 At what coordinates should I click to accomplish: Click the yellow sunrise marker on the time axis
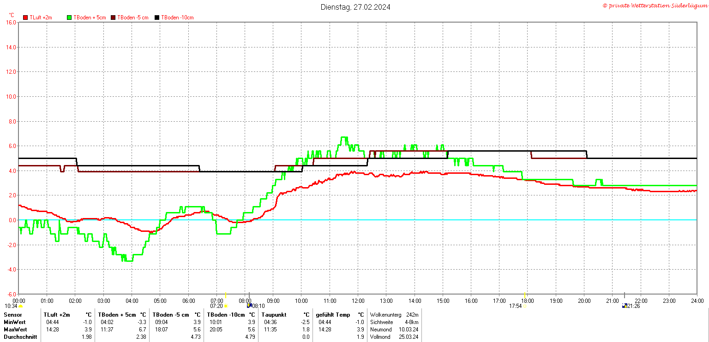pyautogui.click(x=225, y=295)
